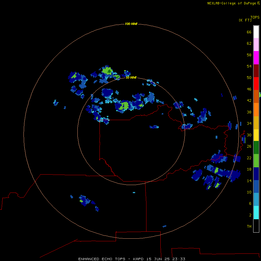The height and width of the screenshot is (261, 261).
Task: Click the 15 JUN 25 date text
Action: coord(159,259)
